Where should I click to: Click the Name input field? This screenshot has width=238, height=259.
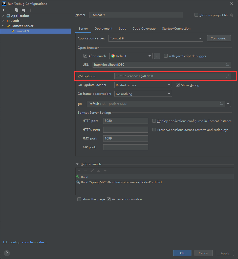click(x=136, y=15)
